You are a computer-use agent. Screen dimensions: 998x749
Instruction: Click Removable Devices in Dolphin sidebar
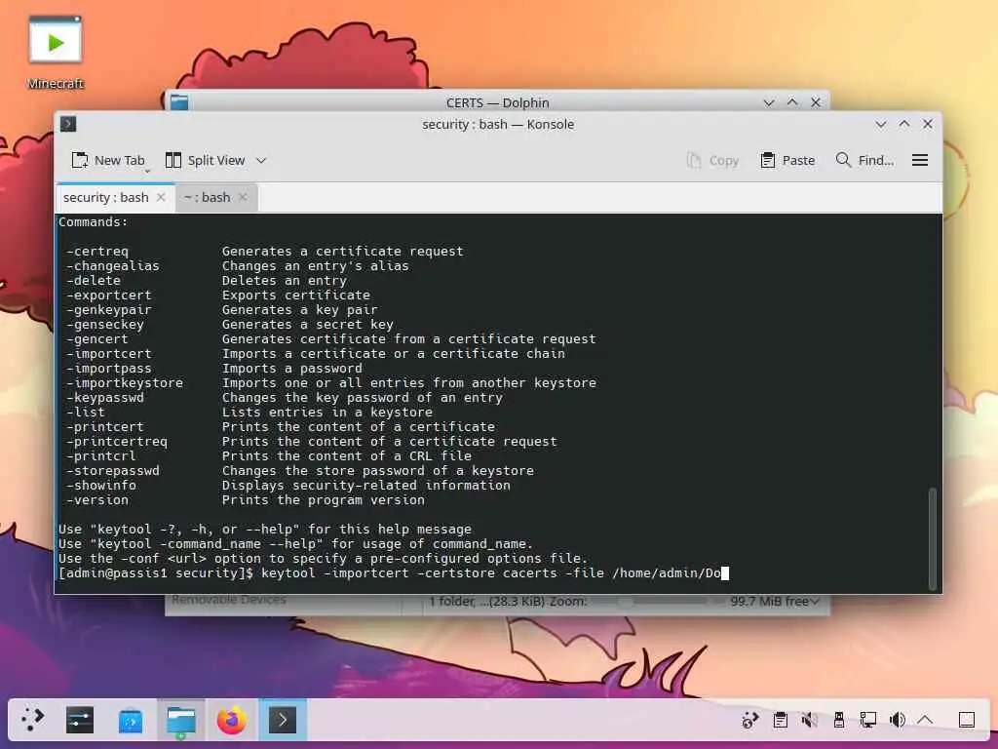pos(228,600)
